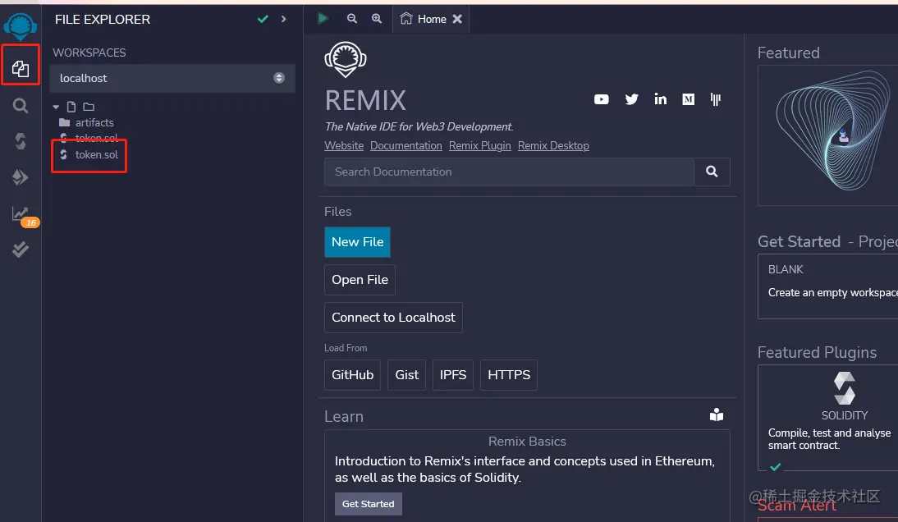Open the File Explorer sidebar icon
This screenshot has height=522, width=898.
click(21, 69)
